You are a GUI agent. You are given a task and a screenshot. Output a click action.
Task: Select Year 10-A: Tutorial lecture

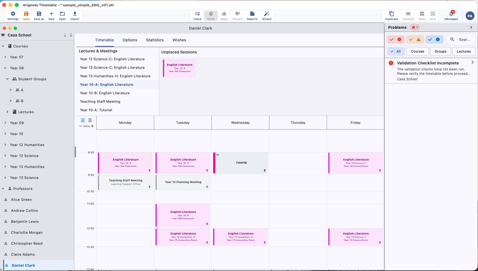click(118, 110)
